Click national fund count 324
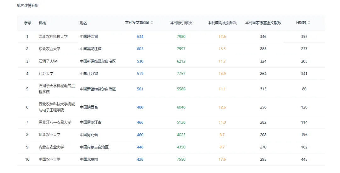Screen dimensions: 340x173 pyautogui.click(x=263, y=61)
